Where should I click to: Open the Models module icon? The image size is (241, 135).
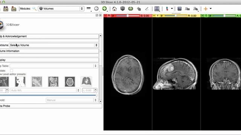pyautogui.click(x=139, y=9)
